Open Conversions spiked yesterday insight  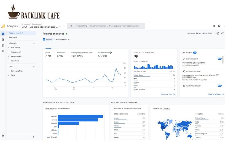point(194,63)
